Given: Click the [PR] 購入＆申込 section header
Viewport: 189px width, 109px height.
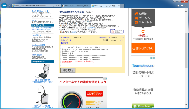Looking at the screenshot, I should click(x=43, y=25).
